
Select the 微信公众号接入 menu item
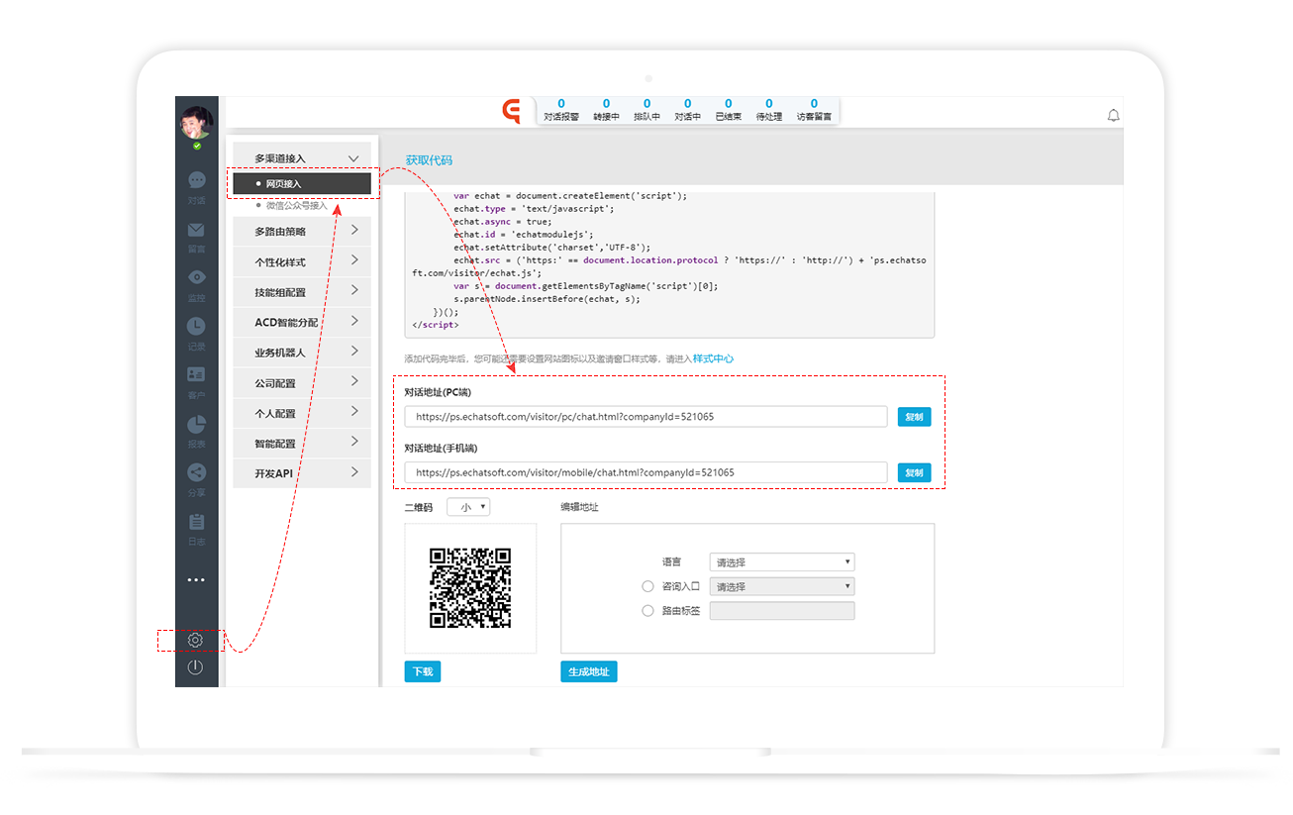[296, 205]
